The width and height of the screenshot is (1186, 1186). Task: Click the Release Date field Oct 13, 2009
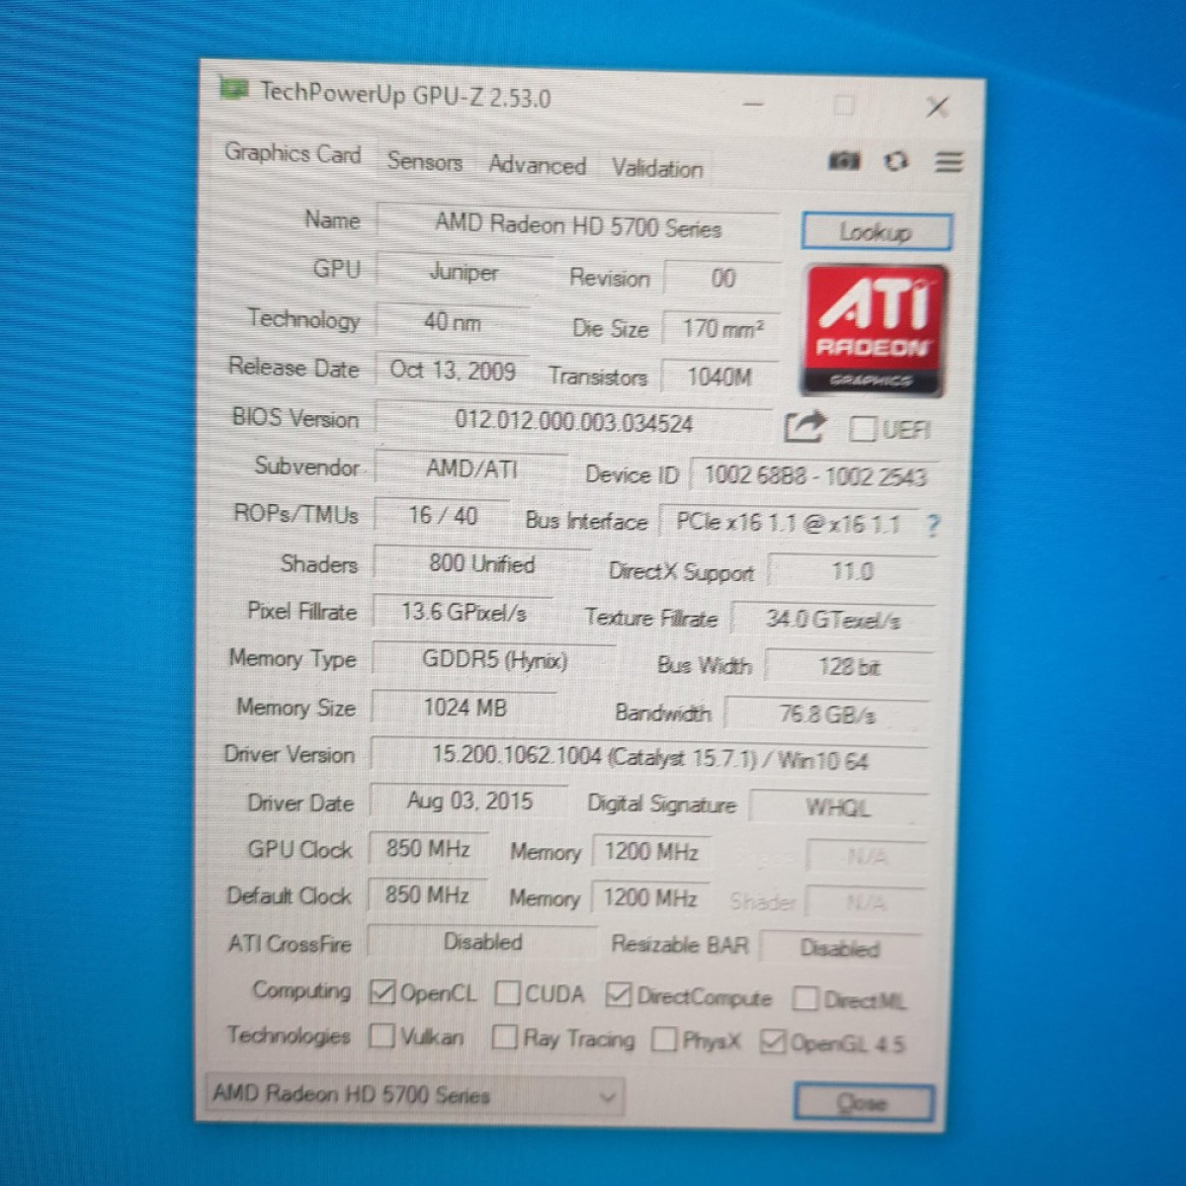click(453, 371)
